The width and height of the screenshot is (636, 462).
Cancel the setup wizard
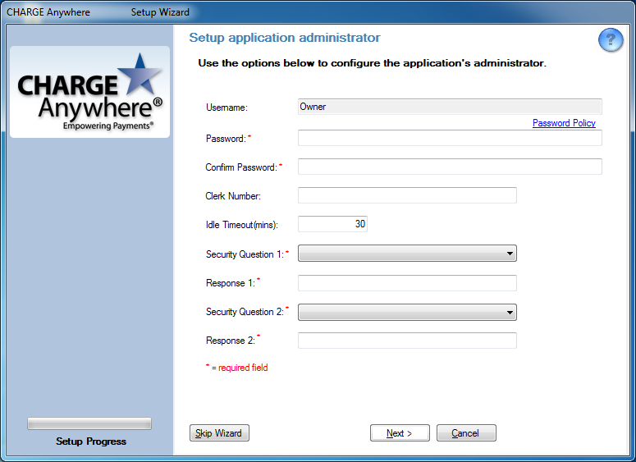(466, 433)
